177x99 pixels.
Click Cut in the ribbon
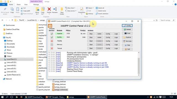click(23, 8)
